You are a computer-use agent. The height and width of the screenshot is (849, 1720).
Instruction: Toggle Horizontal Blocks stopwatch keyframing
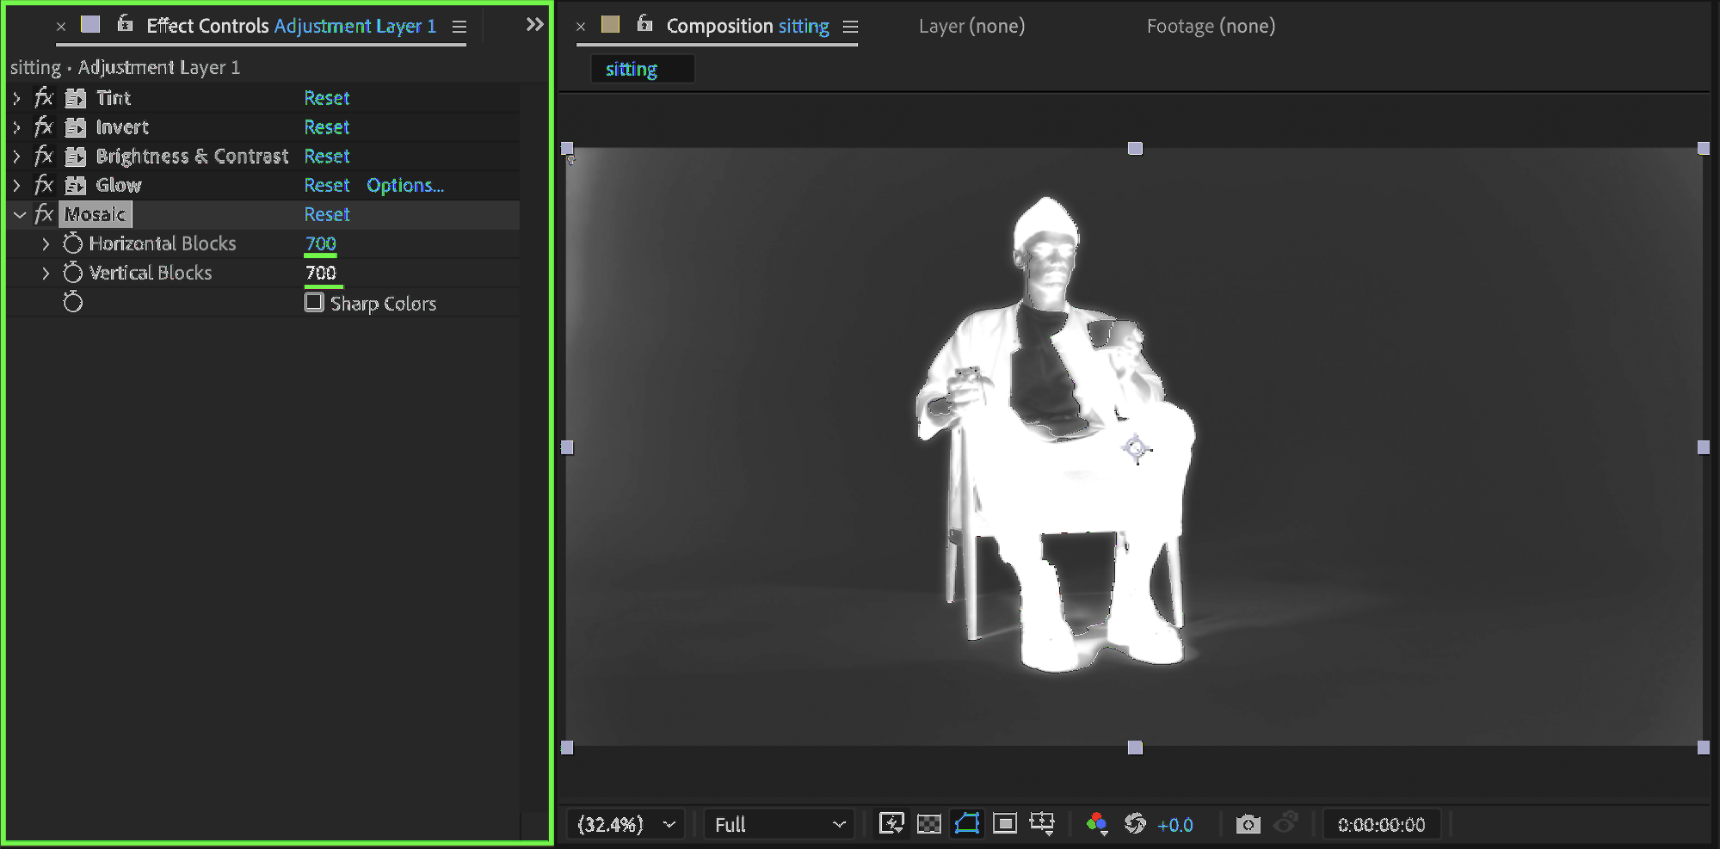[x=73, y=244]
